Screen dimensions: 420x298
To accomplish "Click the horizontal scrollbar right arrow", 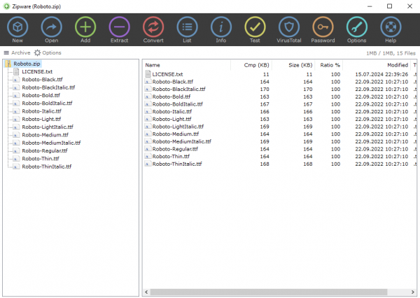I will pyautogui.click(x=413, y=292).
